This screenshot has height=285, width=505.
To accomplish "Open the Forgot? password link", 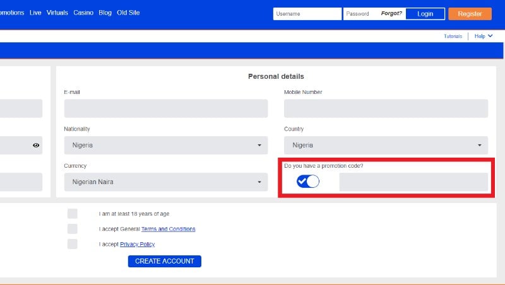I will (x=391, y=13).
